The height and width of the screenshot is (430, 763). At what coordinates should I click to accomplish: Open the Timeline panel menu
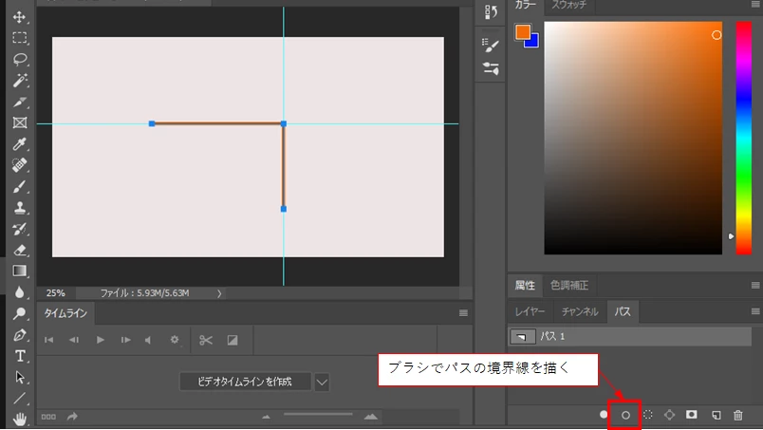(463, 313)
